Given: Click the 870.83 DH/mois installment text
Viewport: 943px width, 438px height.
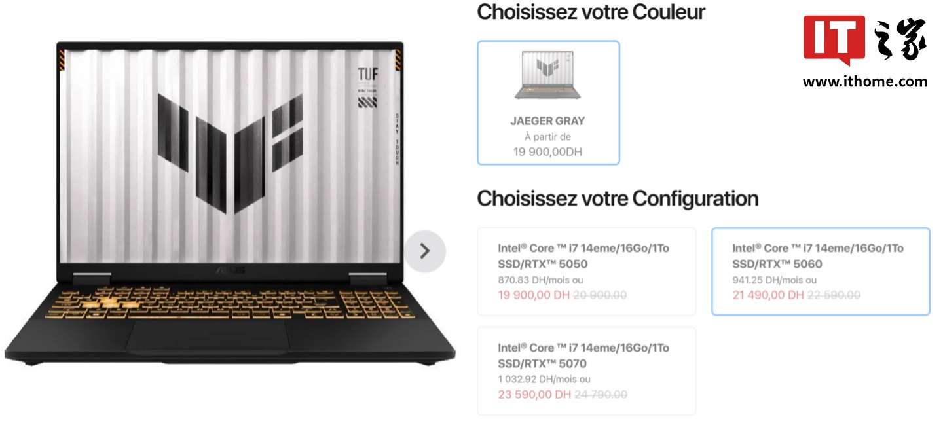Looking at the screenshot, I should (540, 280).
